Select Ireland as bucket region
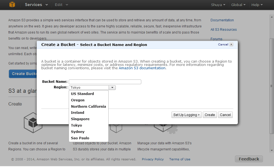 [78, 113]
